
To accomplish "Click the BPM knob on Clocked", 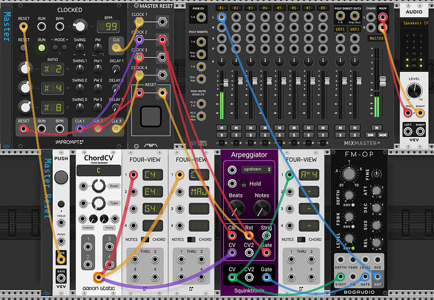I will point(80,26).
